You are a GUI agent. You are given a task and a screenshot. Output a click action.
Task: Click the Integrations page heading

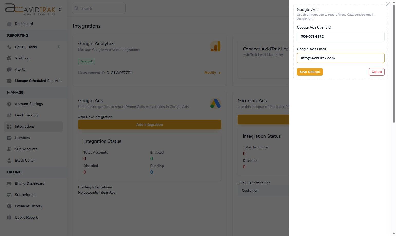(x=87, y=26)
